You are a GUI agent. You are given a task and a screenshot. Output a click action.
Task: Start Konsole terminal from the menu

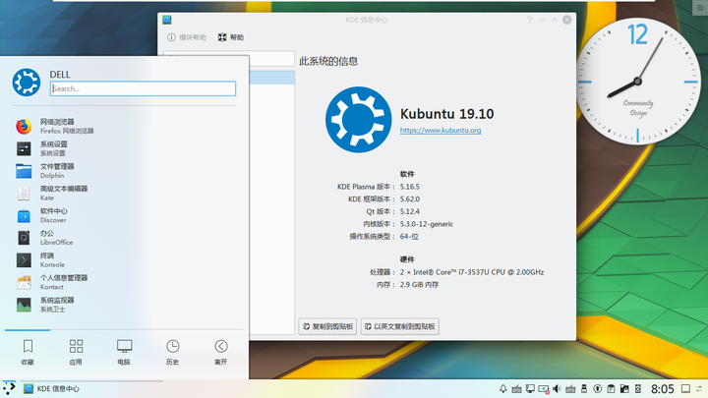point(124,259)
